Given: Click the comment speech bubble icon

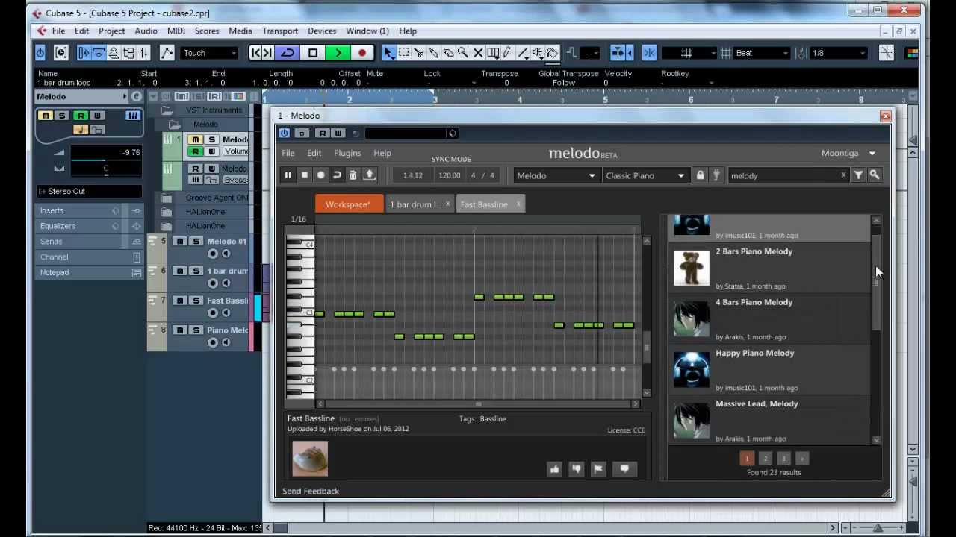Looking at the screenshot, I should [624, 468].
